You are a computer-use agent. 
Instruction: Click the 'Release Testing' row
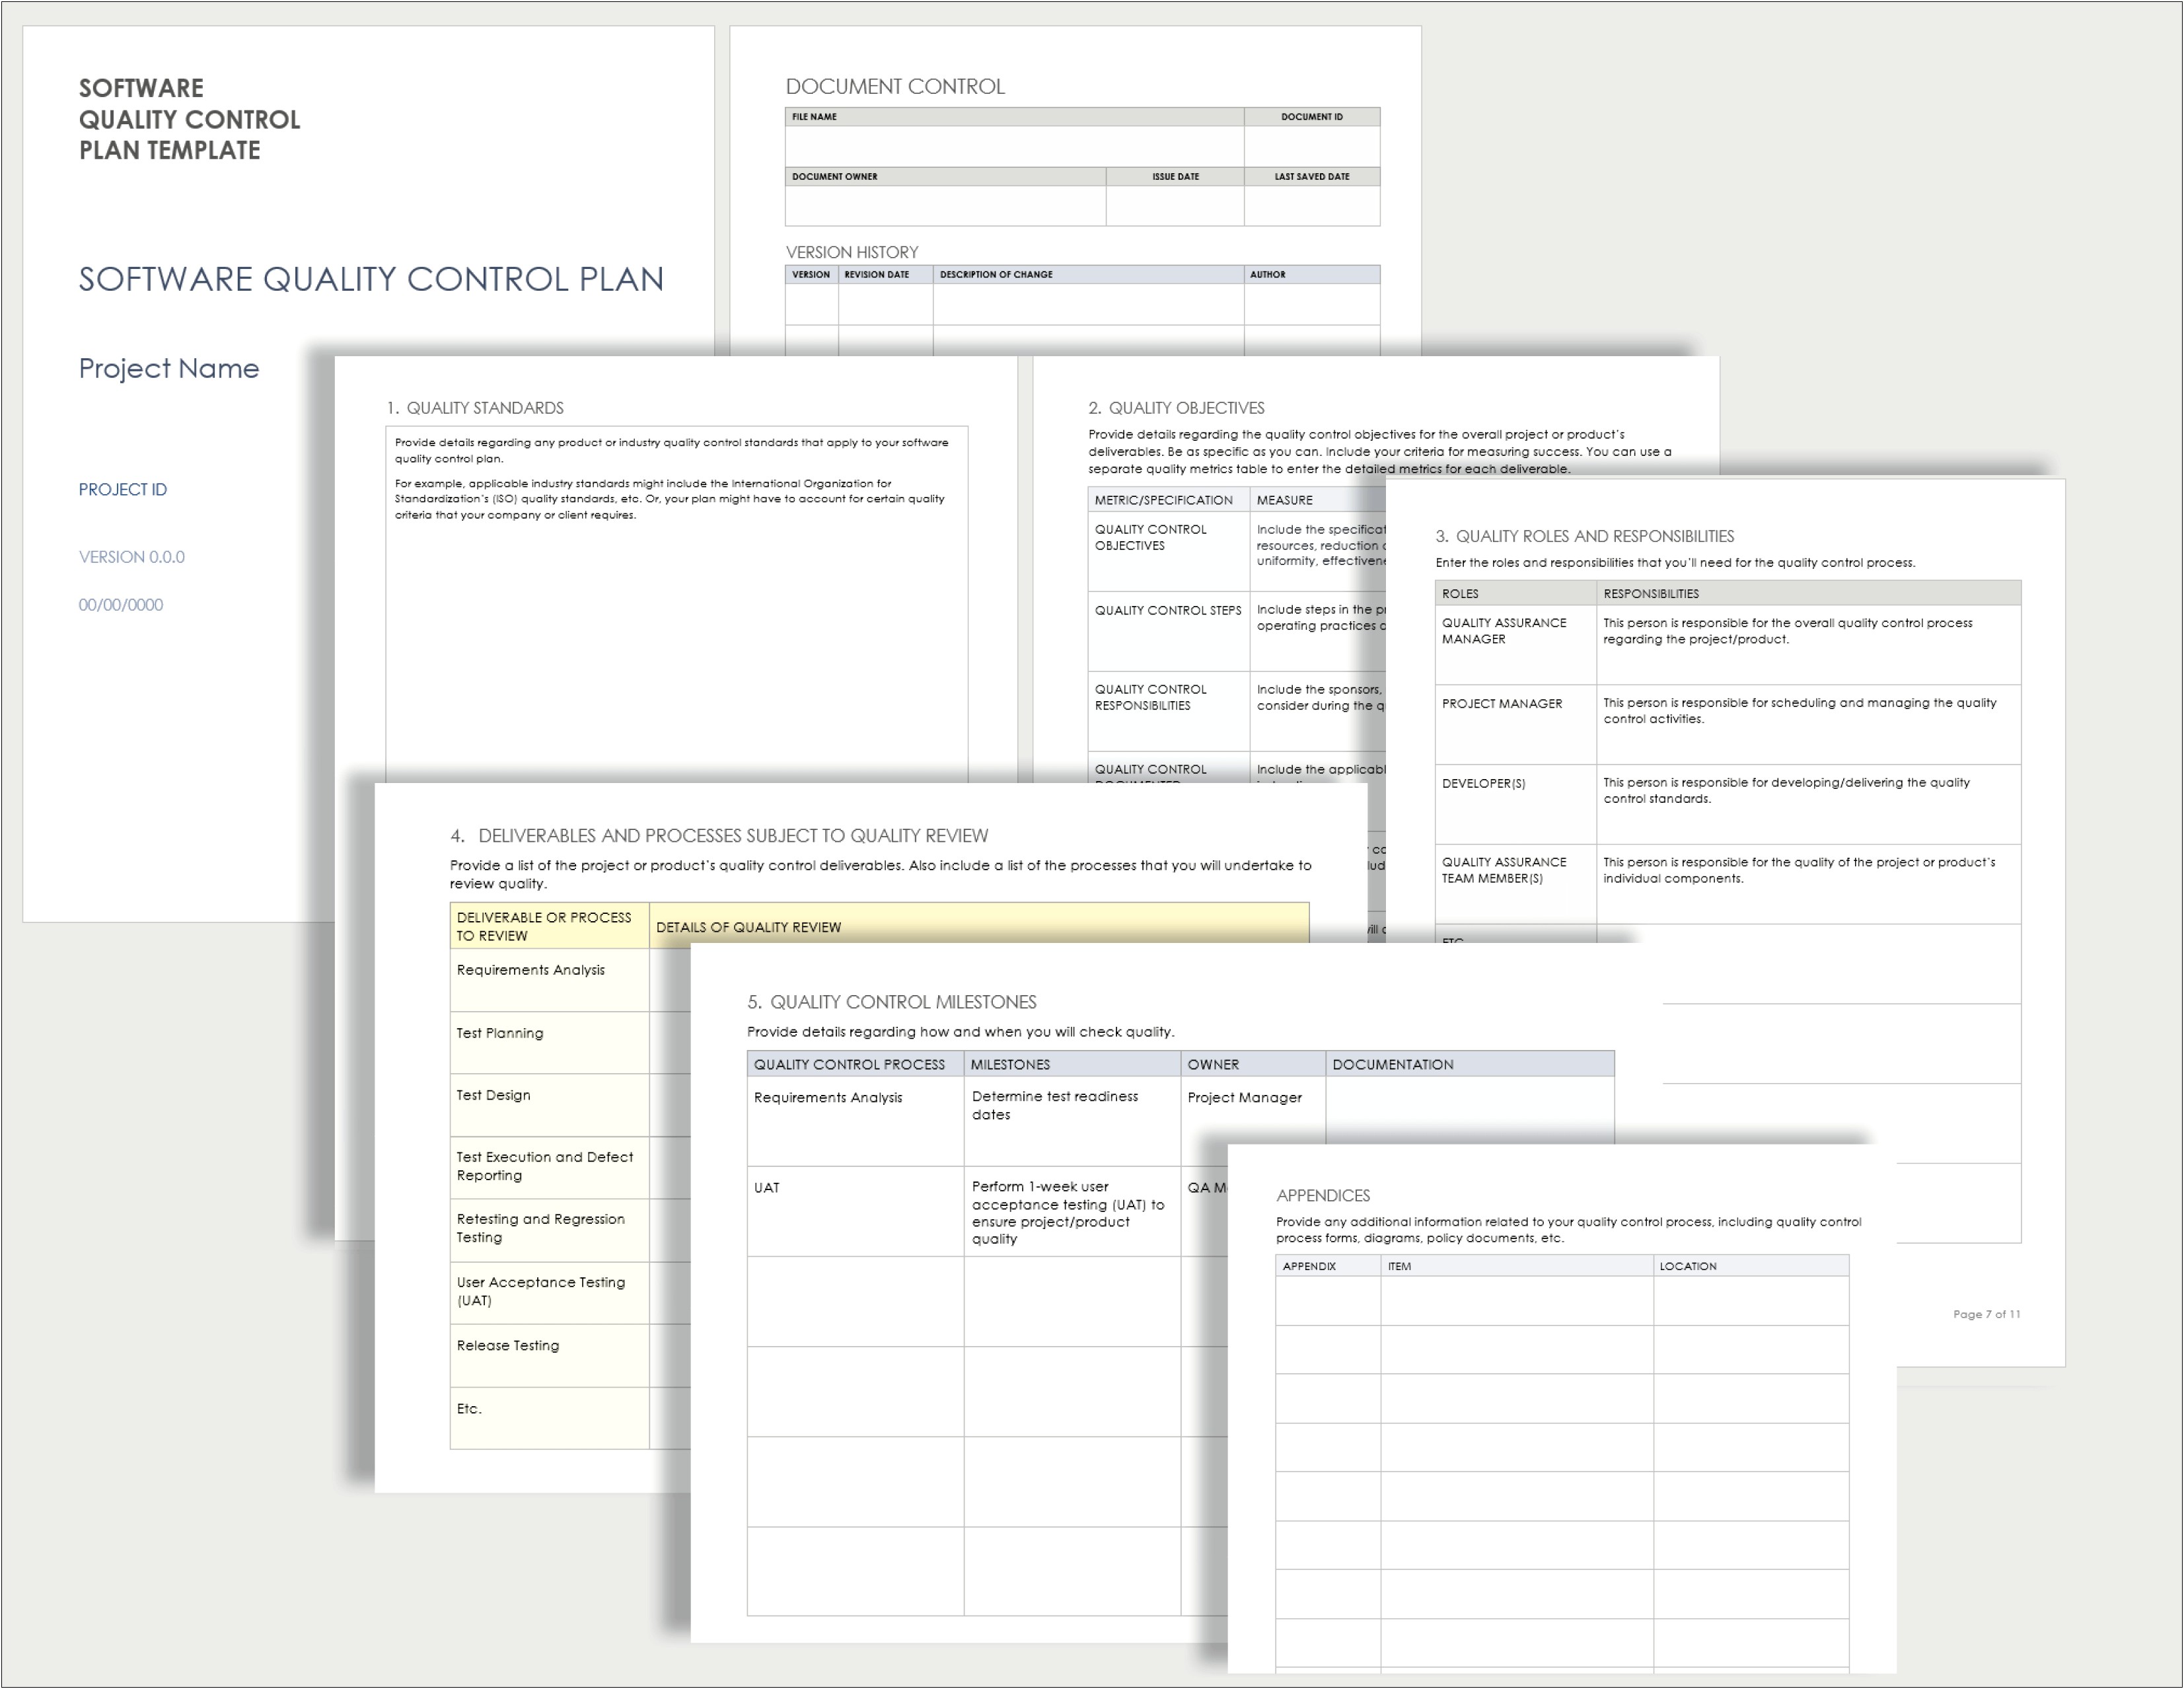pyautogui.click(x=549, y=1355)
